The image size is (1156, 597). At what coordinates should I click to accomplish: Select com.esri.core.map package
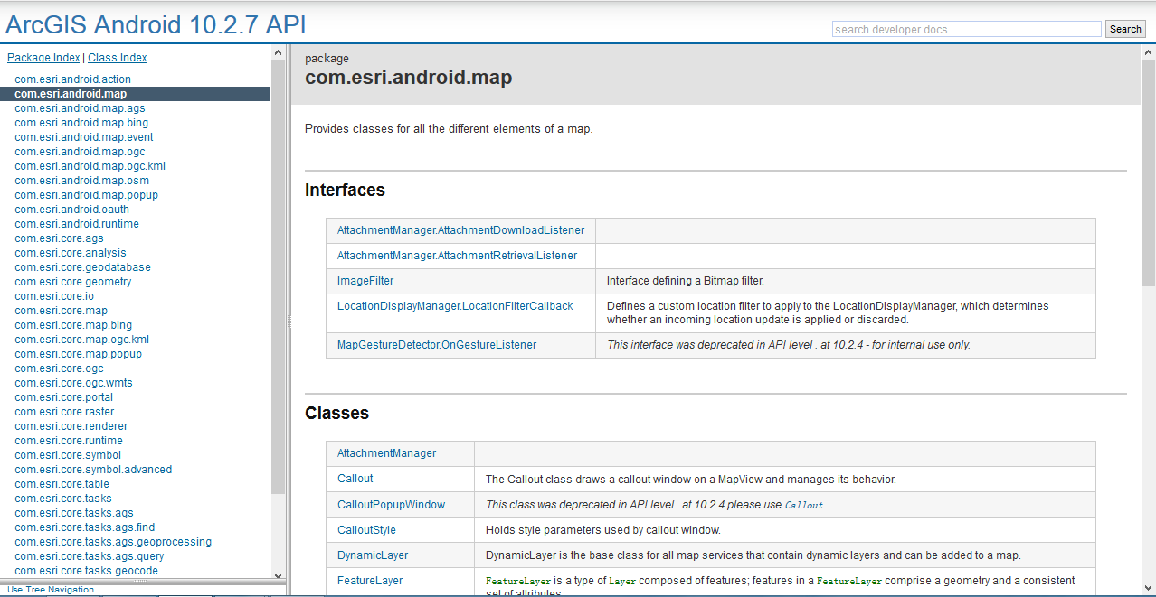coord(61,311)
